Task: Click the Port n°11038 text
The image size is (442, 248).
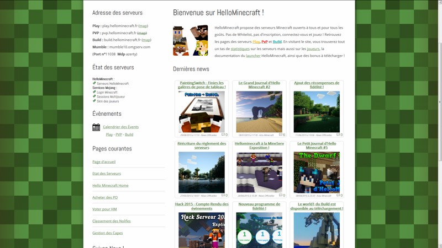Action: pyautogui.click(x=104, y=54)
